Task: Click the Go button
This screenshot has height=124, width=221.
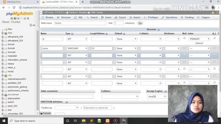Action: point(140,23)
